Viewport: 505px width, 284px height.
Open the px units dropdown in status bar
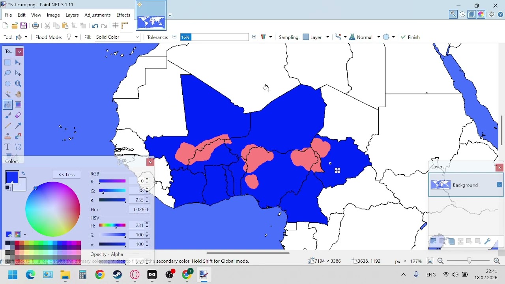401,261
